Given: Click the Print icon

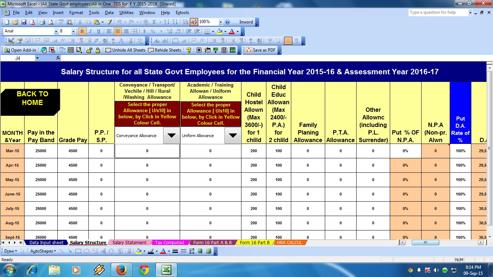Looking at the screenshot, I should coord(42,22).
